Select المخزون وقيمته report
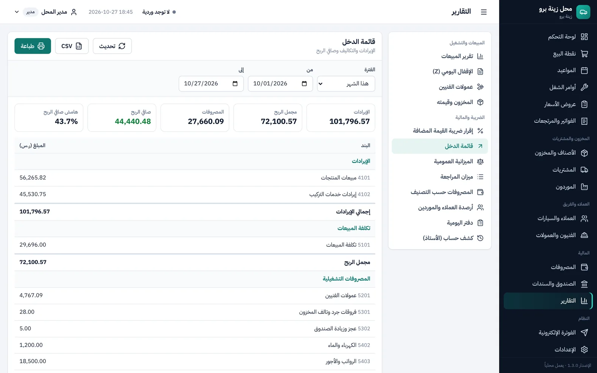 (440, 102)
